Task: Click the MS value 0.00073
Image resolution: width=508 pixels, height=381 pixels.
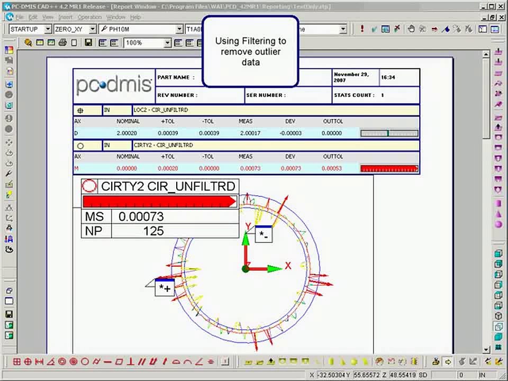Action: tap(141, 216)
